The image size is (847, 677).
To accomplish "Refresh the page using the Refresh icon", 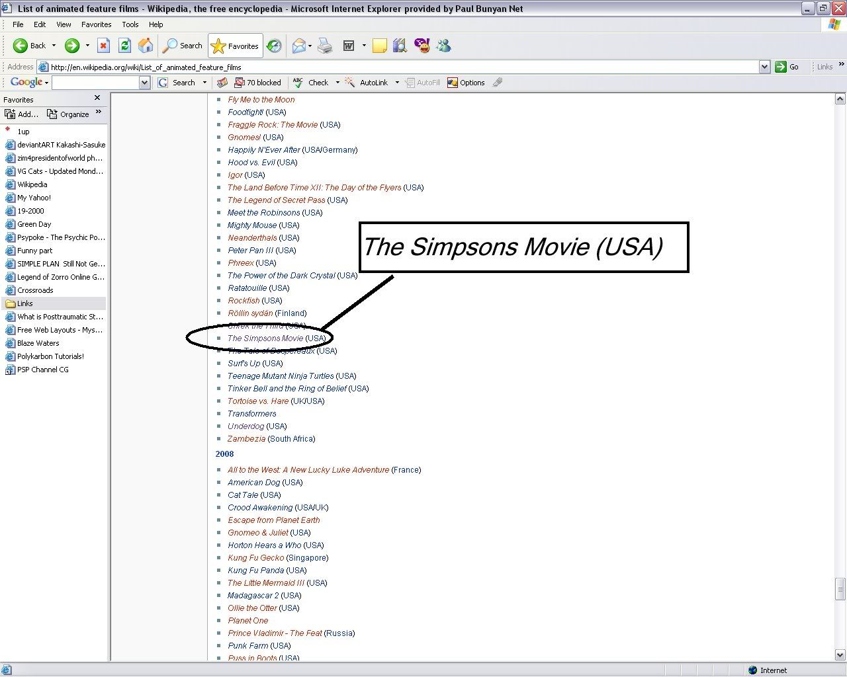I will click(124, 46).
